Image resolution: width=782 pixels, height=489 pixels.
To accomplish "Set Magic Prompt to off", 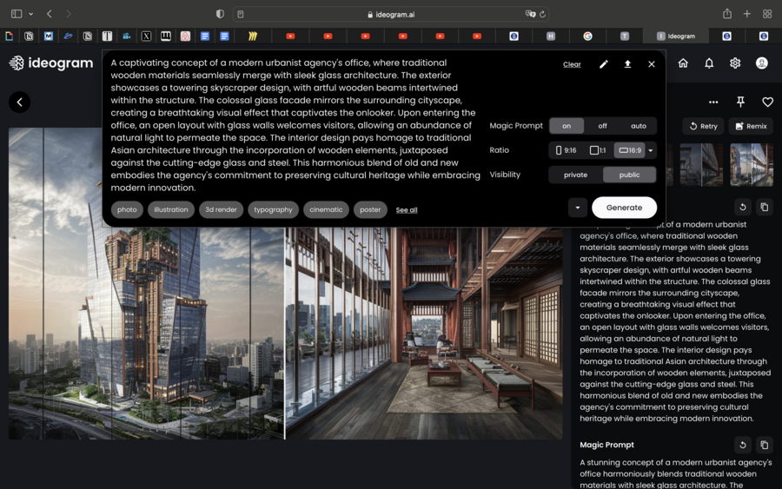I will pos(602,126).
